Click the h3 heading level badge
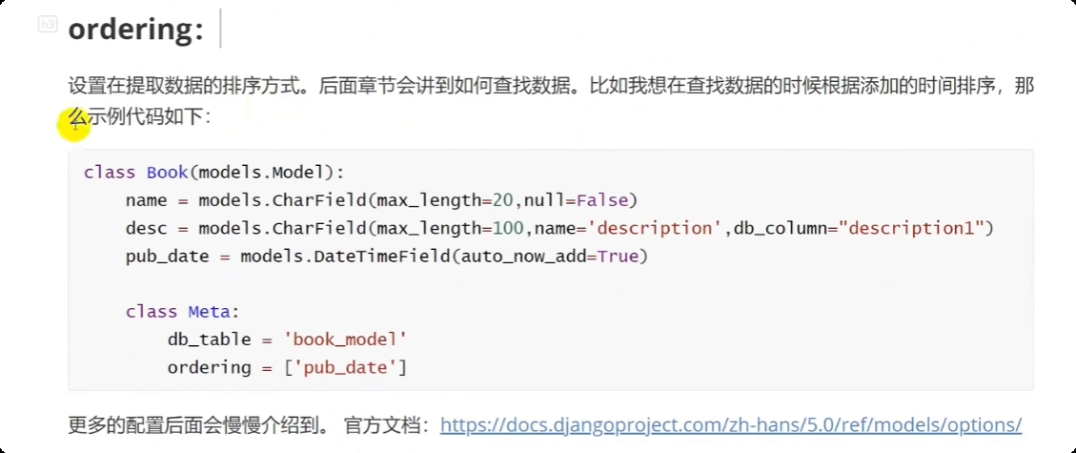This screenshot has width=1076, height=453. (48, 26)
